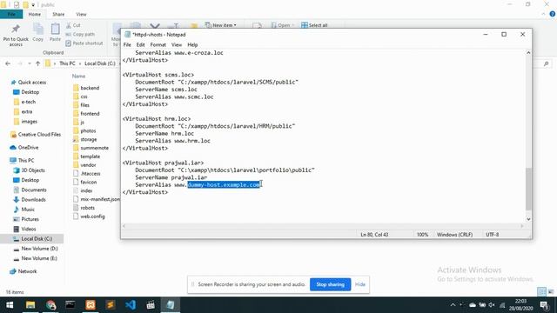557x313 pixels.
Task: Open XAMPP from the taskbar
Action: pyautogui.click(x=91, y=305)
